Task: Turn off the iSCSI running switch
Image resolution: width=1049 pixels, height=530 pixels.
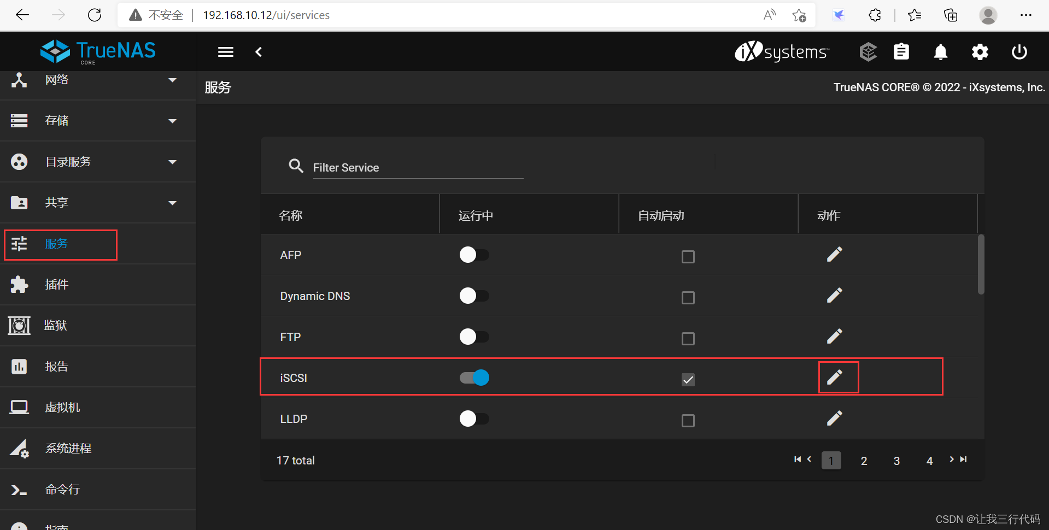Action: [474, 378]
